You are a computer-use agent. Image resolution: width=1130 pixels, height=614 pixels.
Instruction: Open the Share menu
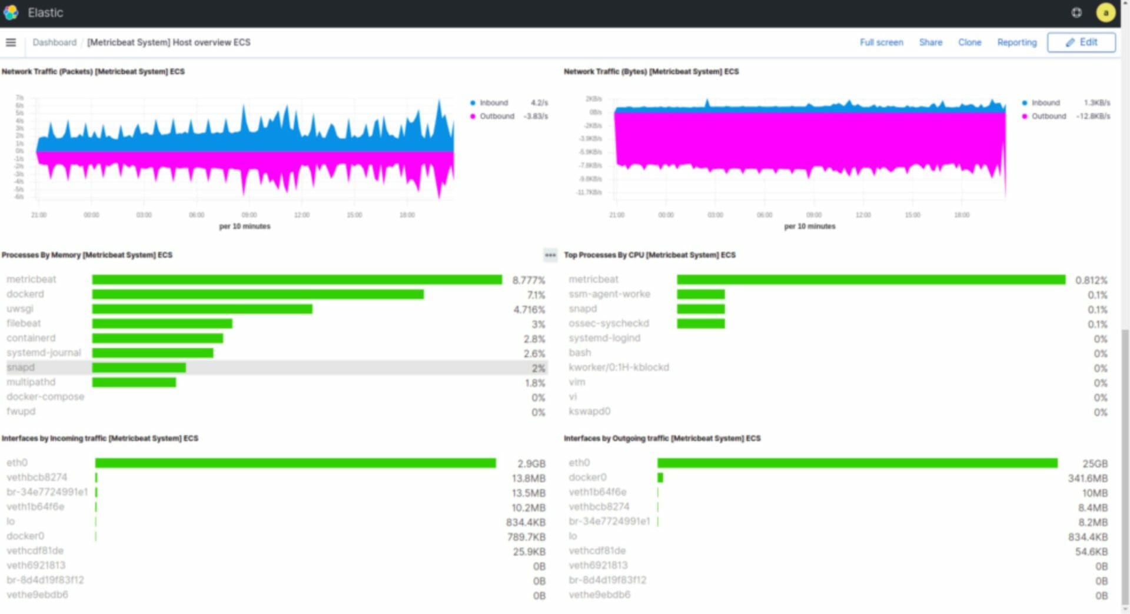(930, 42)
